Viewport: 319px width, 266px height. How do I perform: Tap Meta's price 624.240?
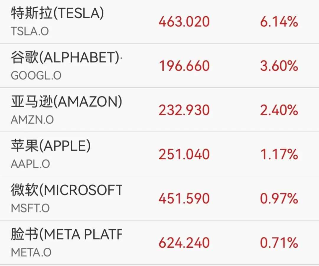[x=184, y=243]
